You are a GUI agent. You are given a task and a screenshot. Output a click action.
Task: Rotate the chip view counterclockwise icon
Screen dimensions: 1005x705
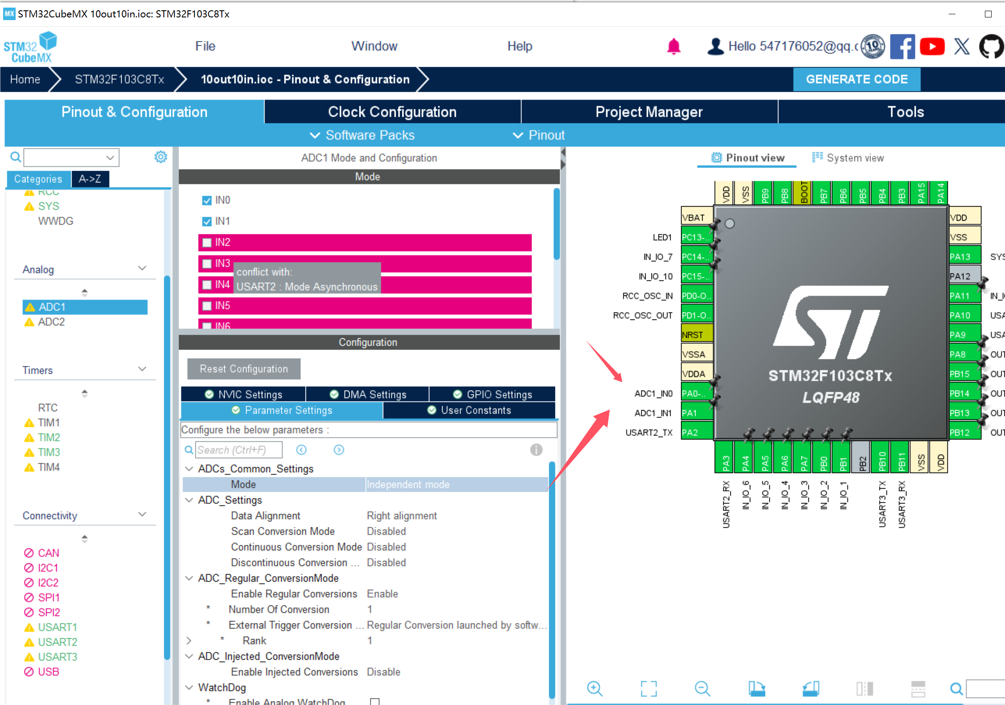point(810,688)
